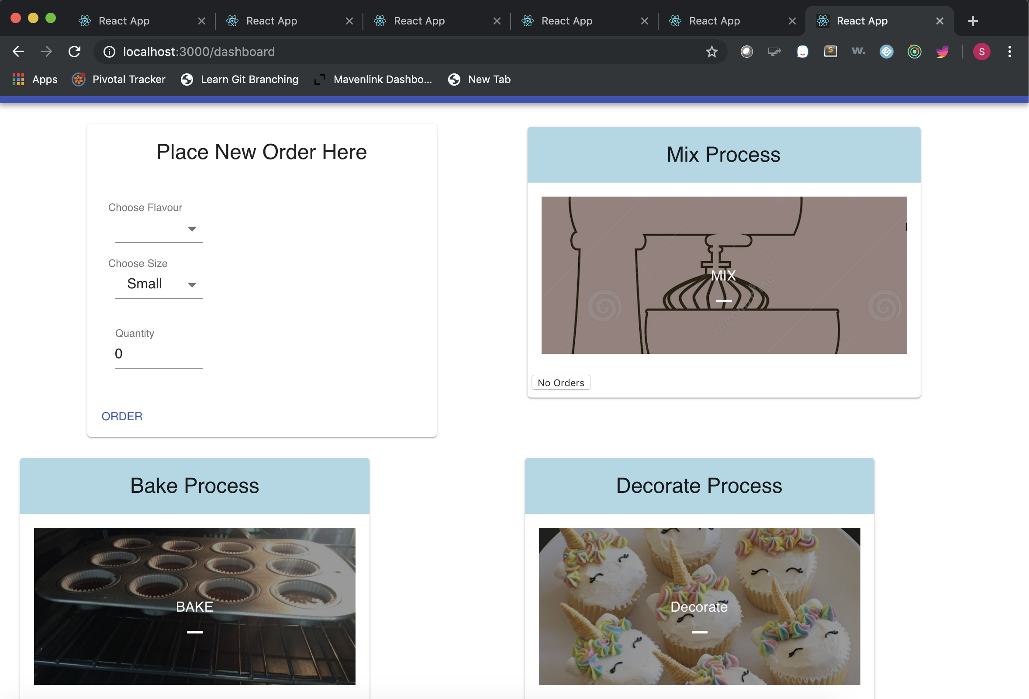This screenshot has height=699, width=1029.
Task: Open Chrome three-dot menu
Action: pyautogui.click(x=1009, y=52)
